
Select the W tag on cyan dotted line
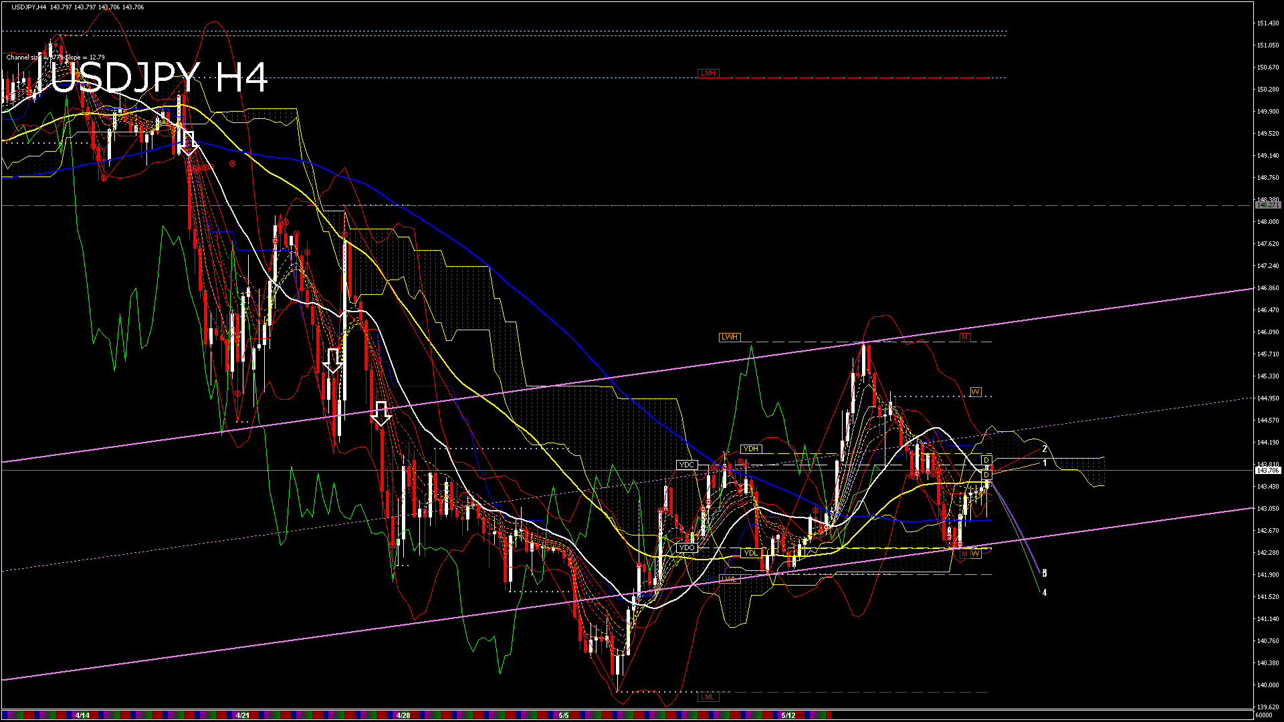tap(976, 392)
